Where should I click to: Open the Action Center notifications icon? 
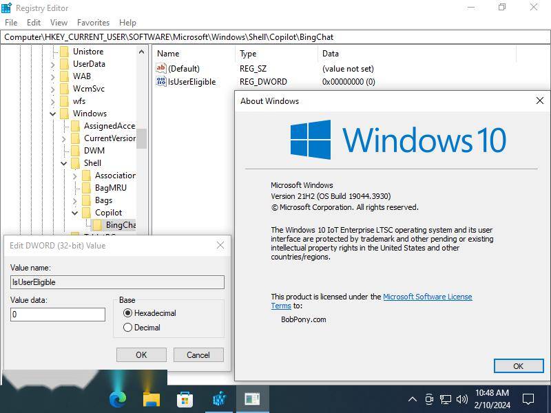(x=528, y=399)
